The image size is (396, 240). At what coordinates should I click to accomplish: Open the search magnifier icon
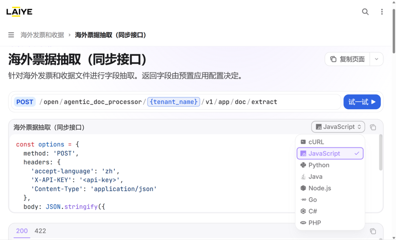[x=365, y=12]
